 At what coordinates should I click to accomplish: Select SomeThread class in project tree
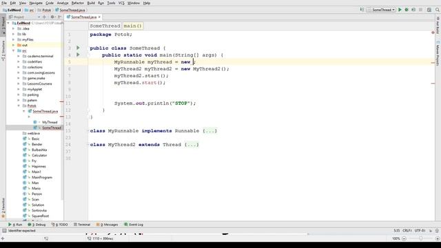[x=52, y=128]
